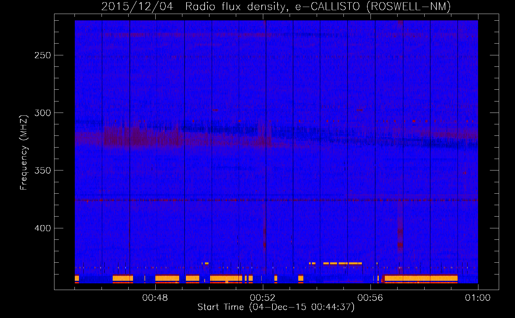This screenshot has width=515, height=318.
Task: Click the 300 frequency tick label
Action: coord(43,113)
